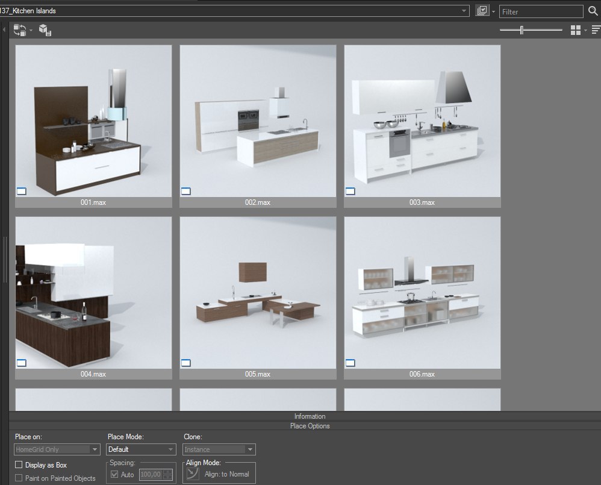Collapse the left panel arrow

[4, 30]
